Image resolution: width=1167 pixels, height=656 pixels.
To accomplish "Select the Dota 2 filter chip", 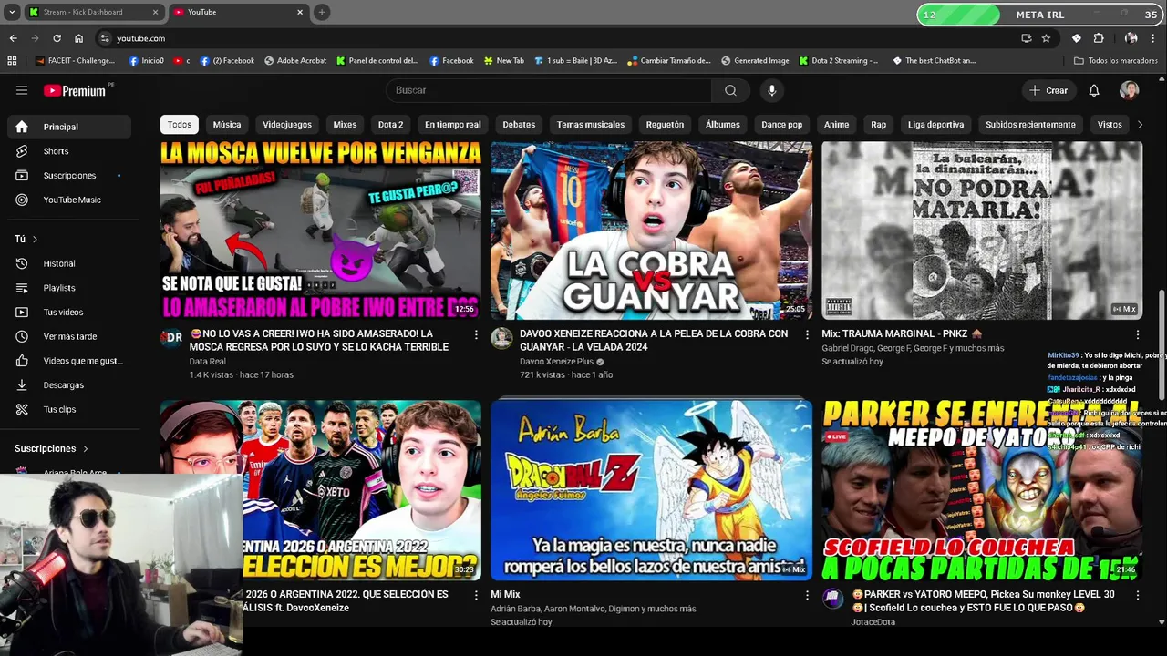I will 390,124.
